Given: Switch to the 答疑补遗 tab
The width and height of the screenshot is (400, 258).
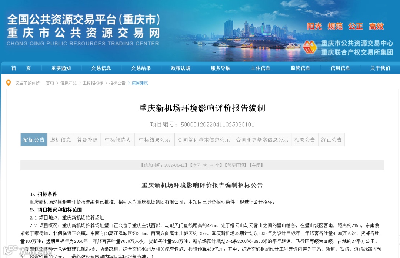Looking at the screenshot, I should (x=87, y=140).
